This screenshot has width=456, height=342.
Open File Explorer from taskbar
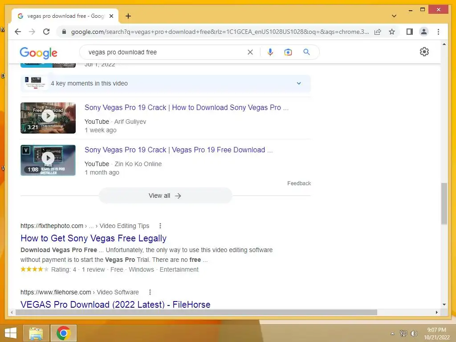[x=36, y=333]
